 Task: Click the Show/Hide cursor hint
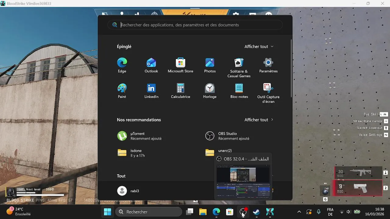(x=370, y=121)
